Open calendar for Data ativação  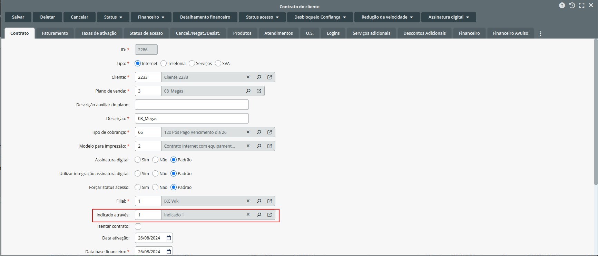point(169,238)
